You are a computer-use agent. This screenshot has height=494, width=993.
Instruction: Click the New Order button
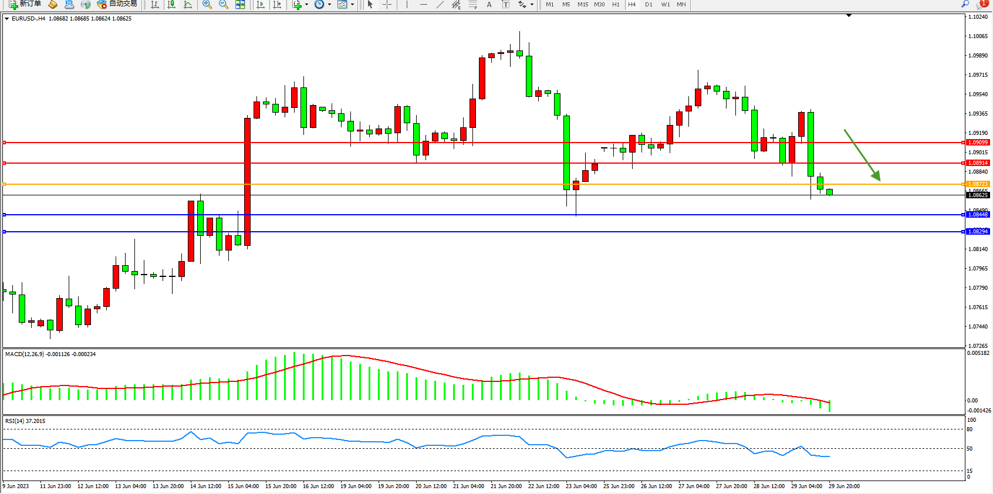tap(25, 4)
